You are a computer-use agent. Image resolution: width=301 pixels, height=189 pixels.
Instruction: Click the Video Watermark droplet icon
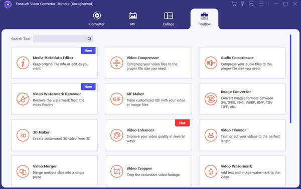click(211, 171)
